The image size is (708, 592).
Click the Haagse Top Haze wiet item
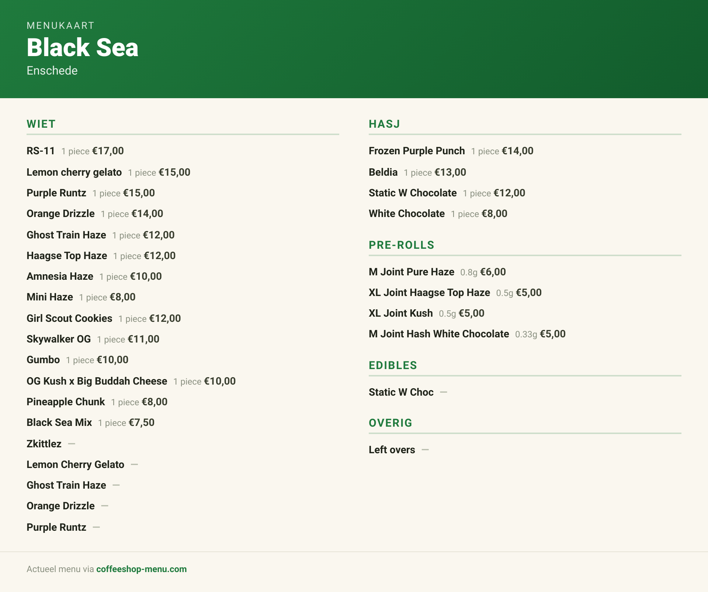(101, 256)
